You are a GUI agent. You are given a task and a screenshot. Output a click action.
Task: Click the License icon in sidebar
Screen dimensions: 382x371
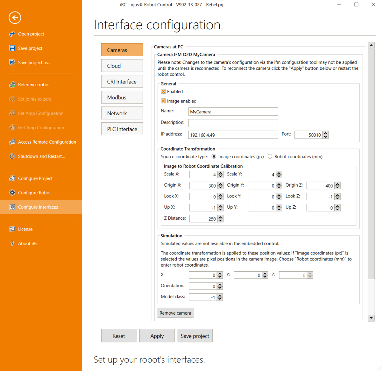click(x=12, y=229)
